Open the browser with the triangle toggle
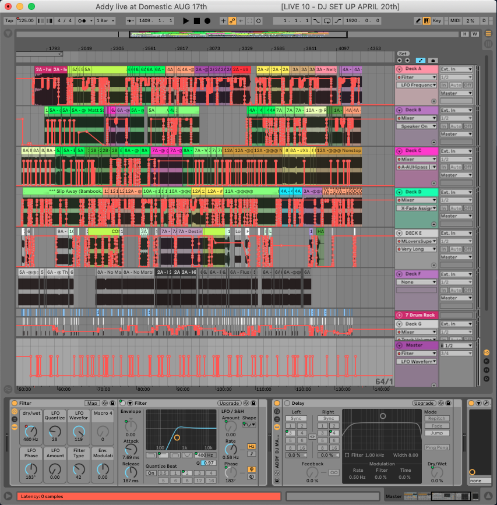 point(8,33)
